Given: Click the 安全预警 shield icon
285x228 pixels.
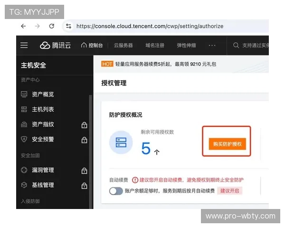Looking at the screenshot, I should coord(24,140).
